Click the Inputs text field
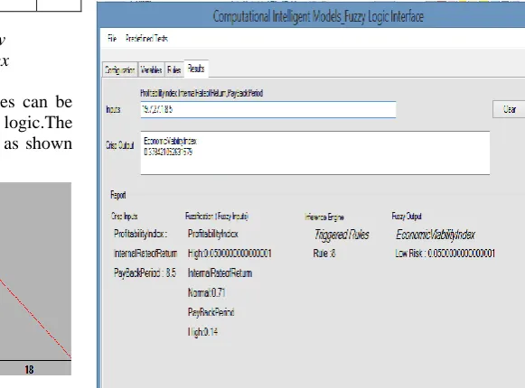This screenshot has width=525, height=388. pos(268,110)
